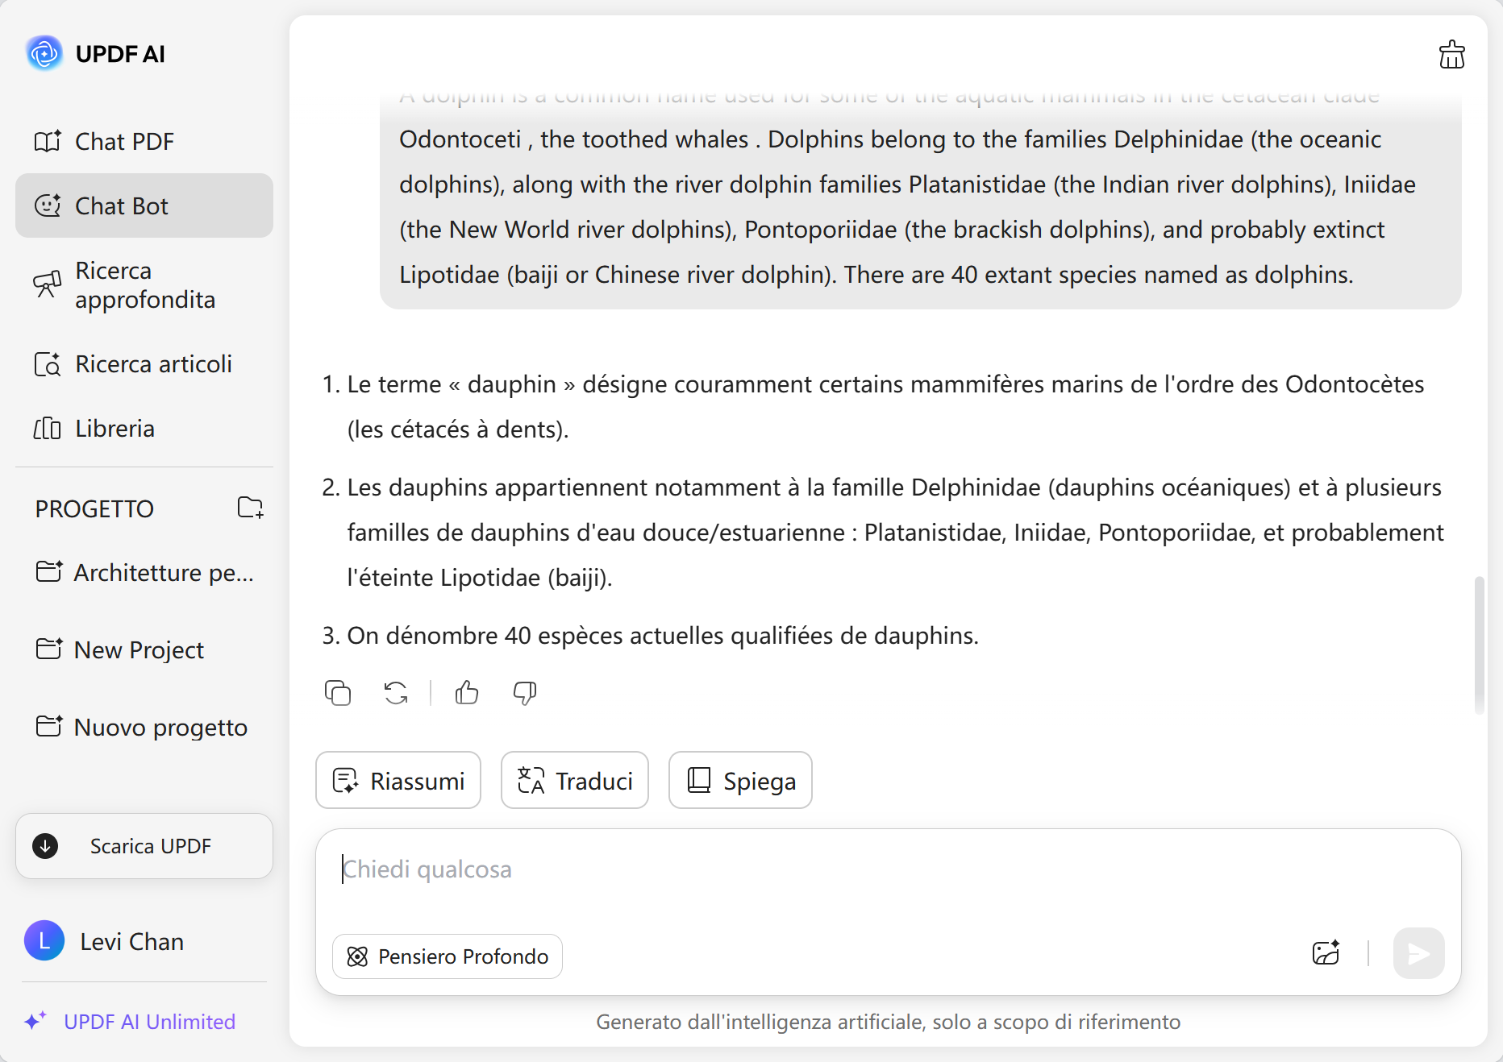Open the Architetture project
Viewport: 1503px width, 1062px height.
145,572
